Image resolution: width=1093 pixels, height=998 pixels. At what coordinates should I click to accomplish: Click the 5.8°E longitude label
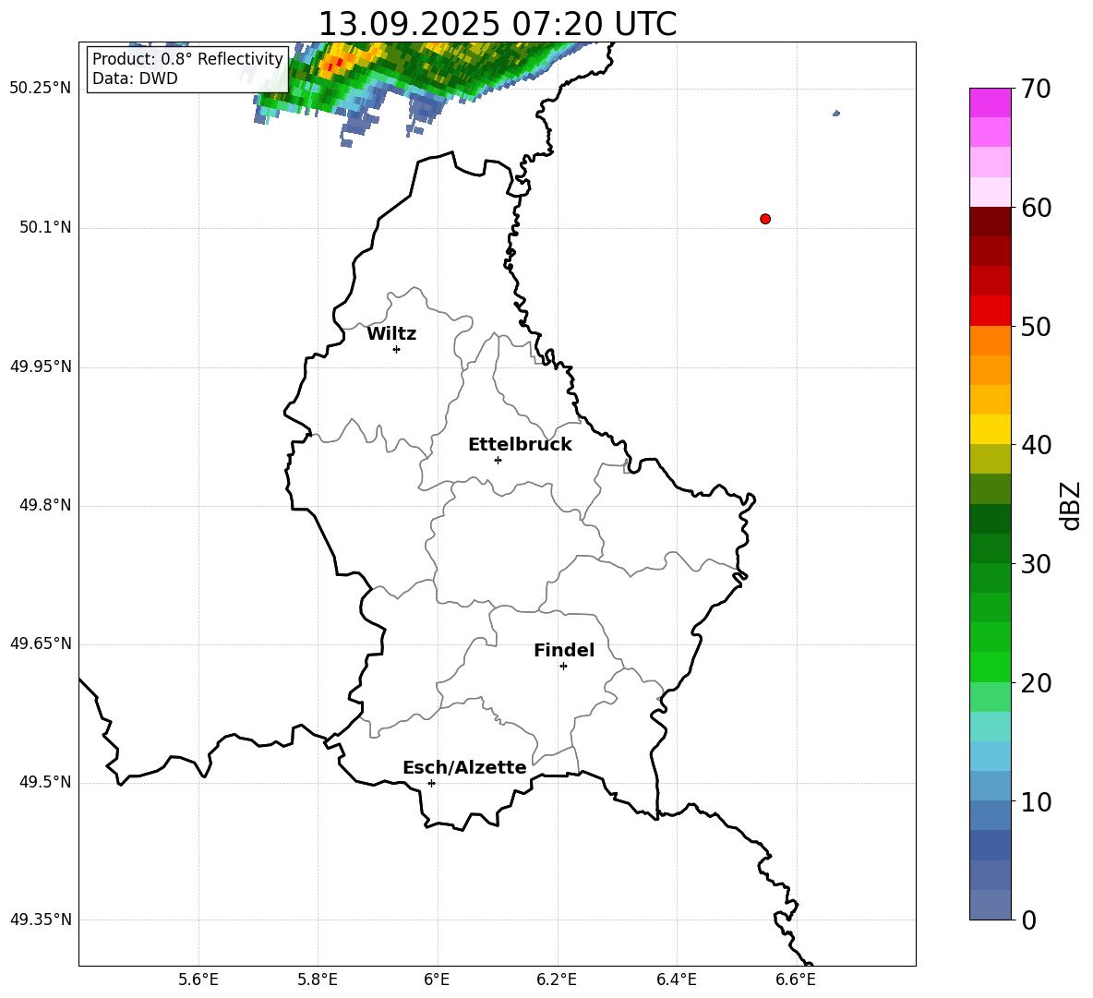point(318,980)
